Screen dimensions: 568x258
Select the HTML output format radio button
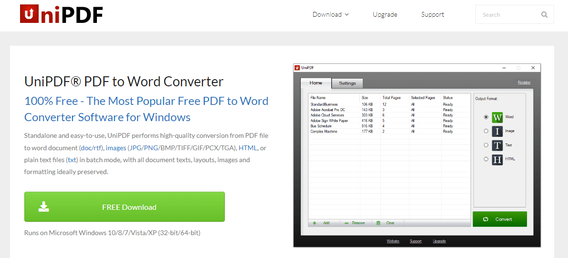(x=486, y=159)
